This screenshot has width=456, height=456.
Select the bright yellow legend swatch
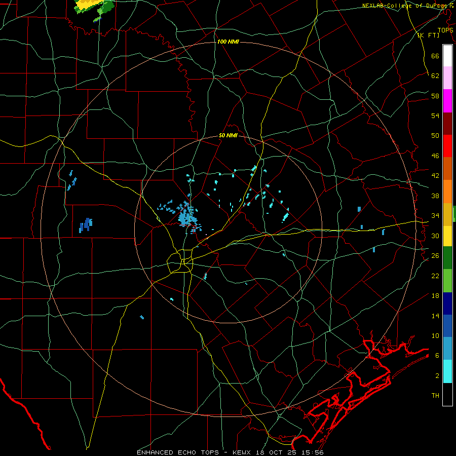coord(447,236)
